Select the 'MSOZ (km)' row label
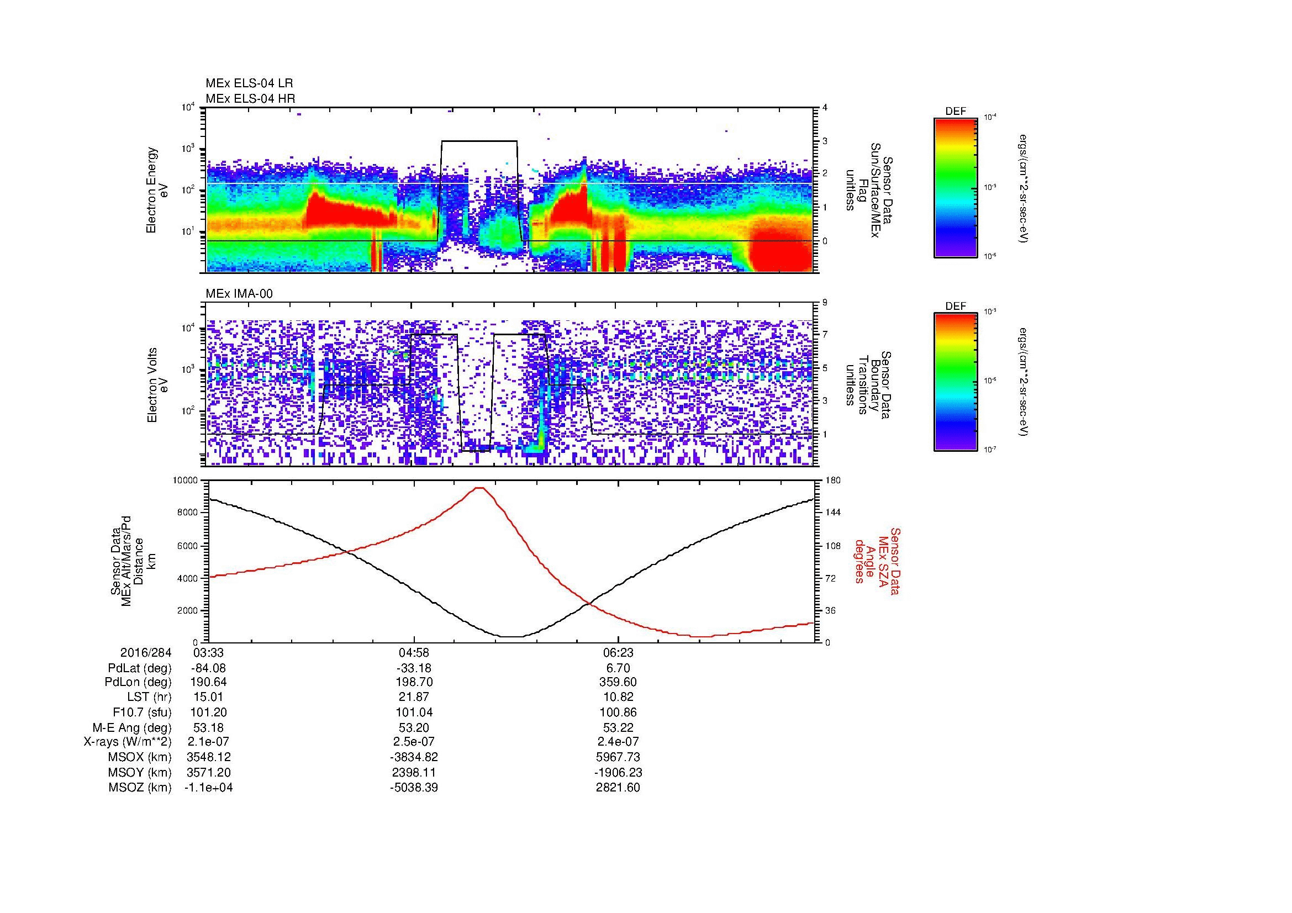This screenshot has width=1292, height=913. (140, 788)
